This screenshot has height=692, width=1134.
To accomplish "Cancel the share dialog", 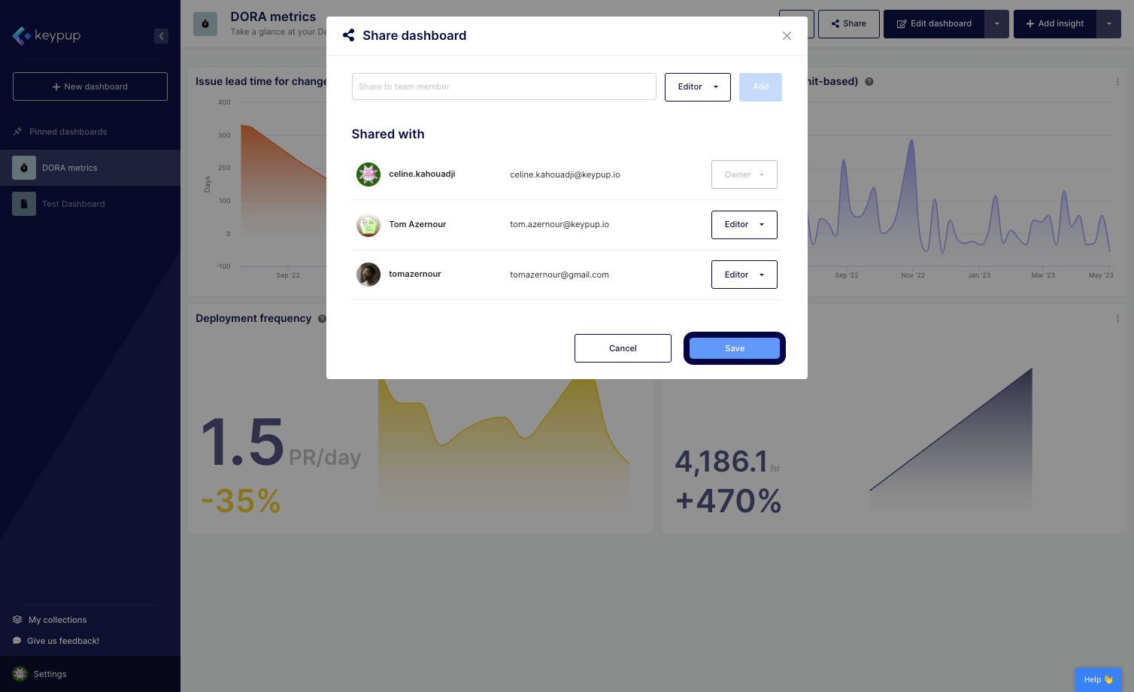I will coord(623,348).
